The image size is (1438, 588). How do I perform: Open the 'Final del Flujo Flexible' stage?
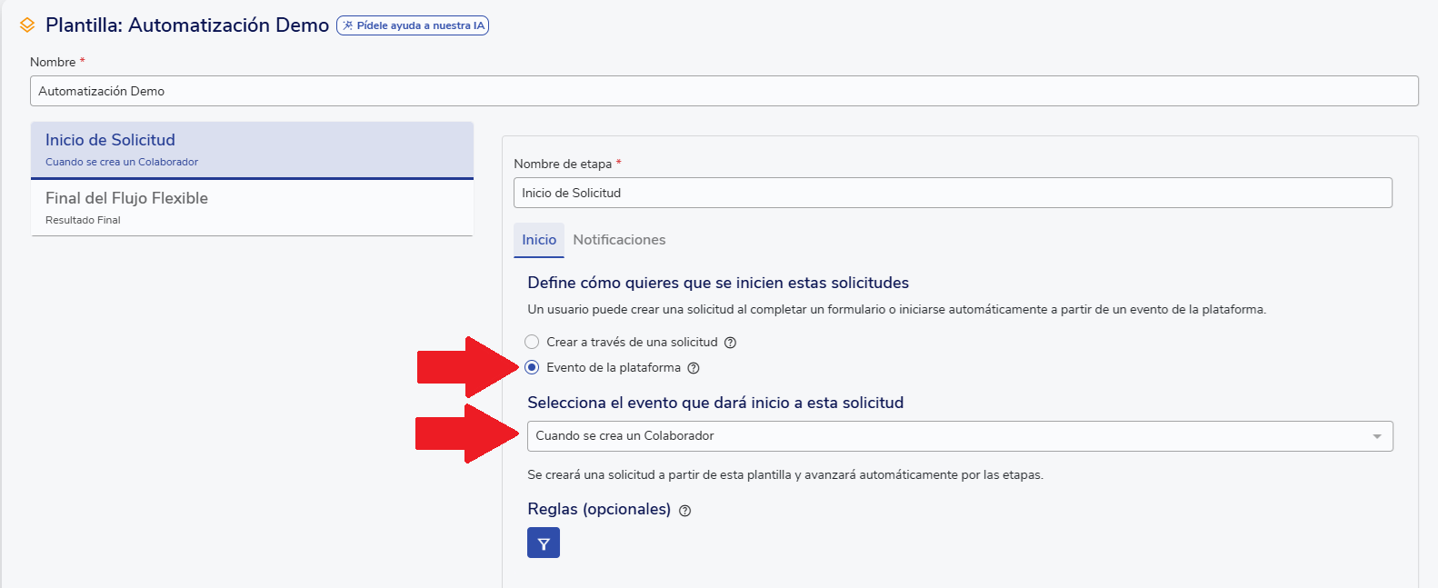pyautogui.click(x=252, y=207)
